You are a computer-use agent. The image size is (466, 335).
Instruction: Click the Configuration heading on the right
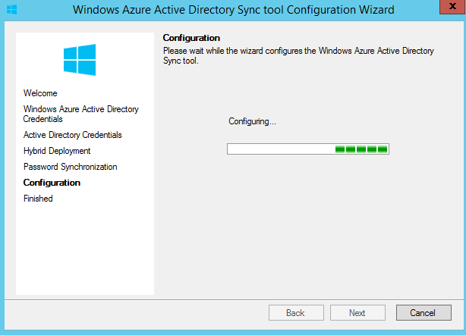(x=191, y=38)
